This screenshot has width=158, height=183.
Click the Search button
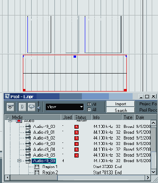click(x=121, y=110)
